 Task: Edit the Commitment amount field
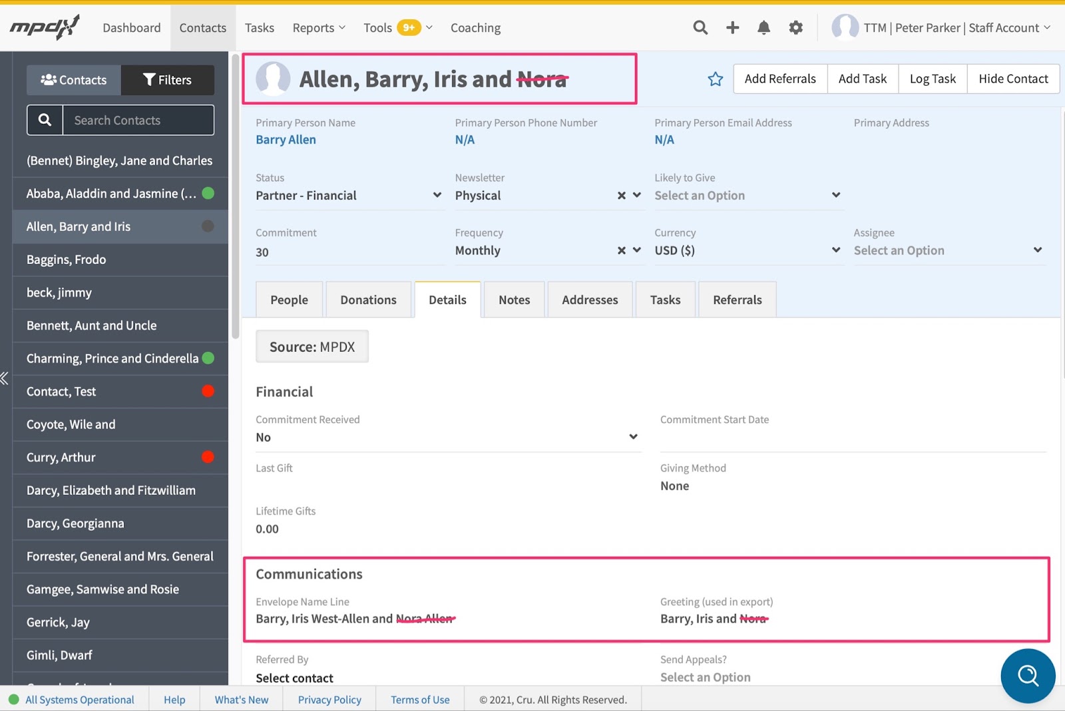350,252
